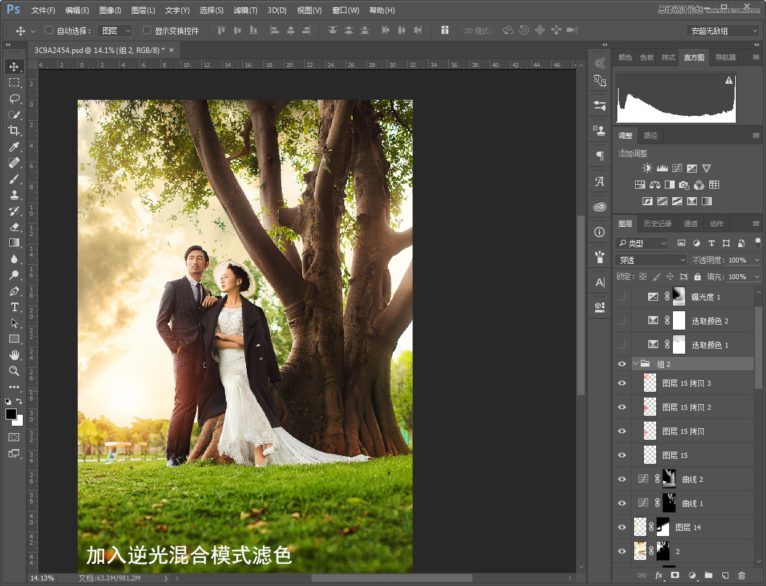
Task: Select the Hand tool
Action: coord(14,355)
